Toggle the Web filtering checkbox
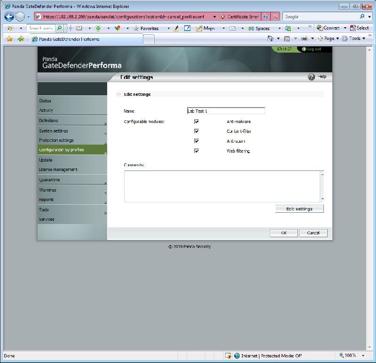 pos(196,151)
